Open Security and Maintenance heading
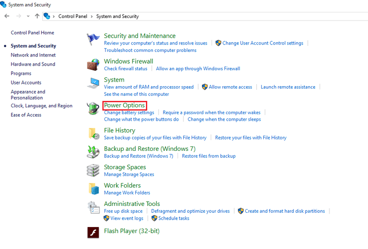The image size is (368, 249). pos(140,36)
